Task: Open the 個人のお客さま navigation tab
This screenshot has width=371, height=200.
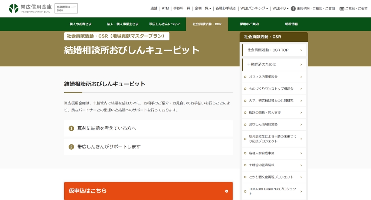Action: pos(81,24)
